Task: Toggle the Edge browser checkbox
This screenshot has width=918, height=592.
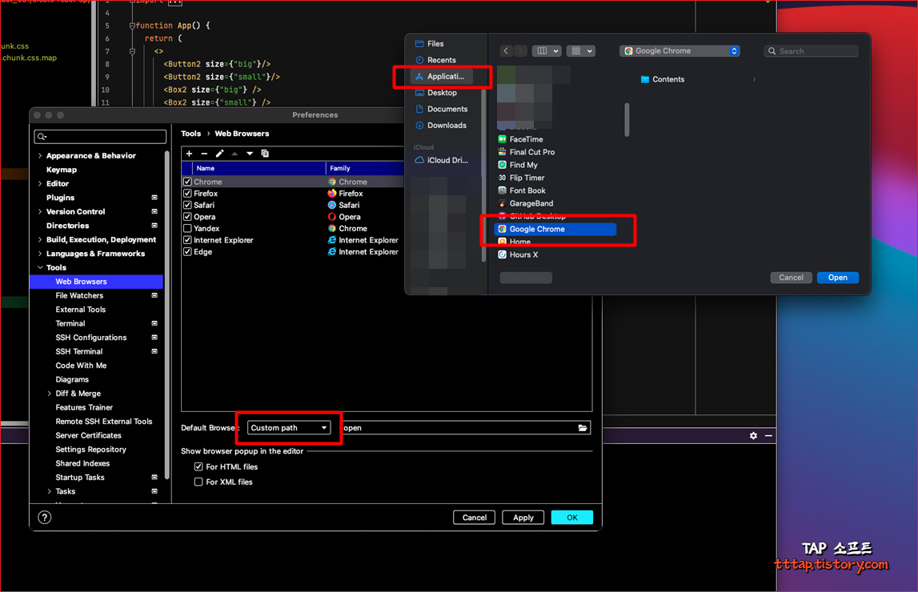Action: pos(187,252)
